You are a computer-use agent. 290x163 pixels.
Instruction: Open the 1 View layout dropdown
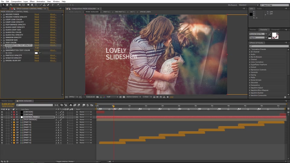tap(147, 97)
